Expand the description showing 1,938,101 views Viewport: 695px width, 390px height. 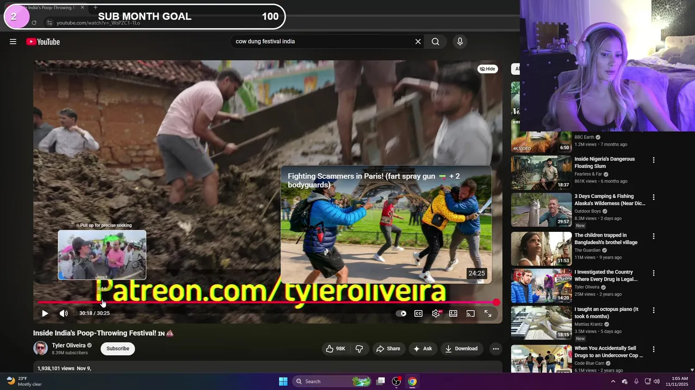268,368
